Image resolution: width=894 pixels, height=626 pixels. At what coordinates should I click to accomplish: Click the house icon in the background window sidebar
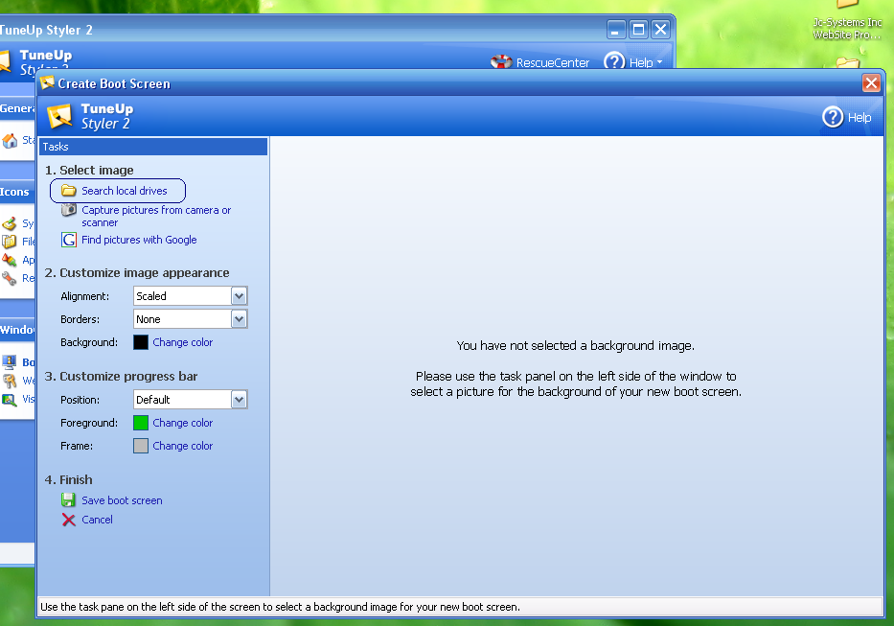click(x=10, y=140)
